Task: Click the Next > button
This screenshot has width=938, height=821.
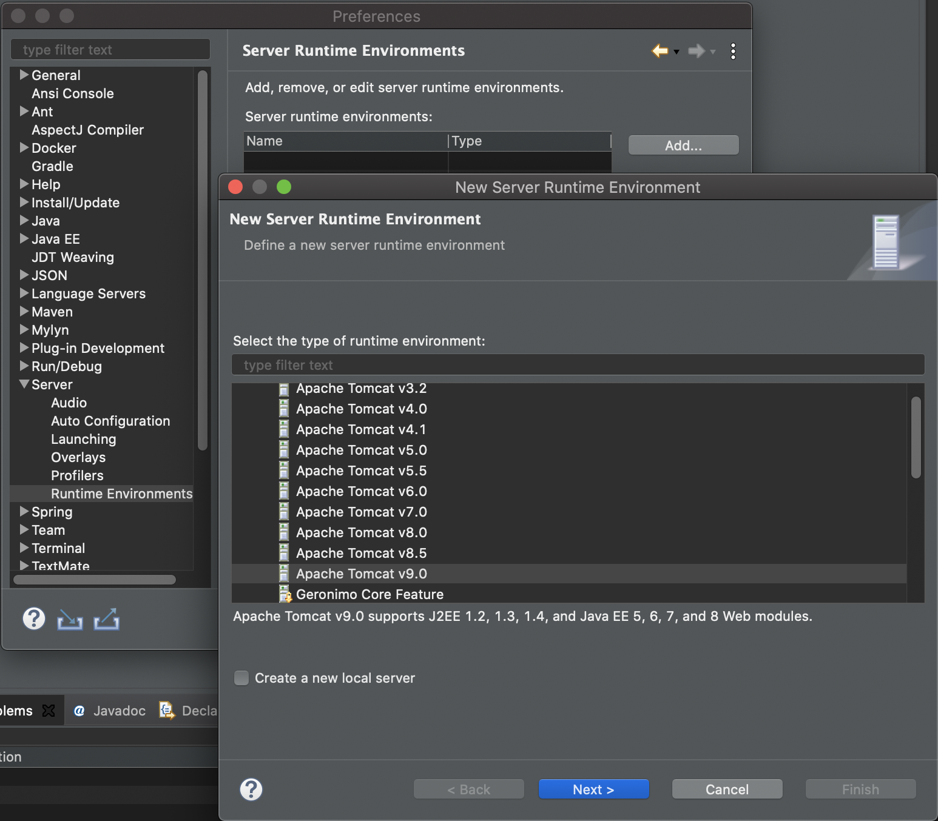Action: [x=594, y=789]
